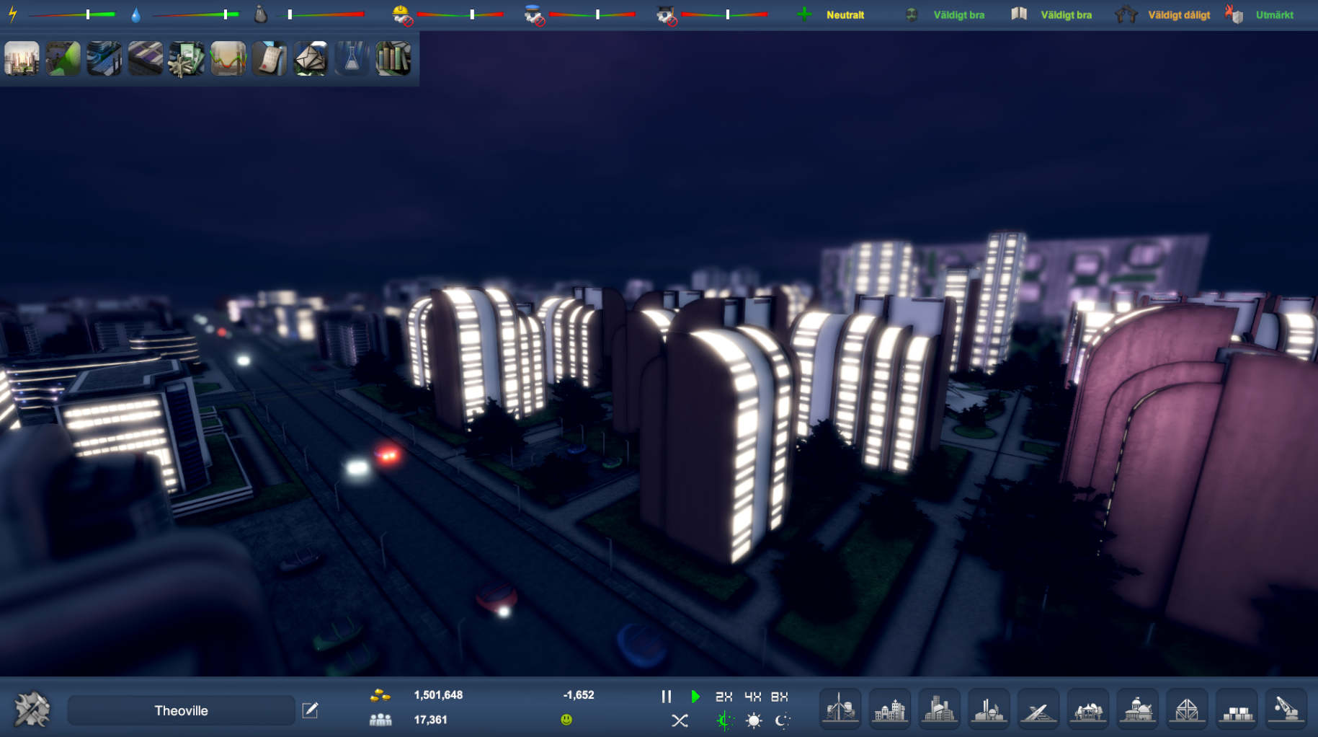Image resolution: width=1318 pixels, height=737 pixels.
Task: Click the yellow hard hat worker icon
Action: pos(402,14)
